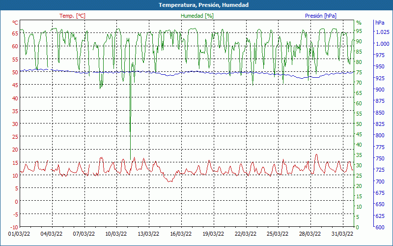Select the red "Temp. [°C]" legend label

coord(72,16)
